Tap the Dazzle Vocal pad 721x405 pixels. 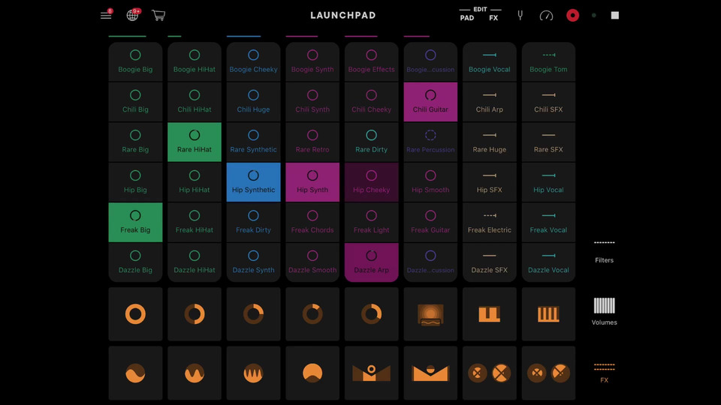coord(548,262)
